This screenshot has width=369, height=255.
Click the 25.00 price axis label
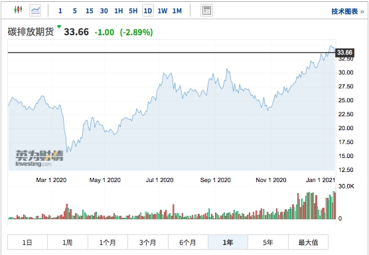pos(346,100)
